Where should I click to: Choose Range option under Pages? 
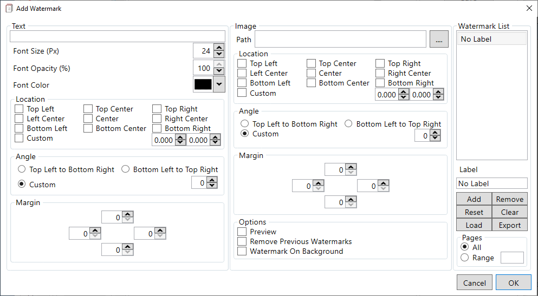(x=464, y=258)
